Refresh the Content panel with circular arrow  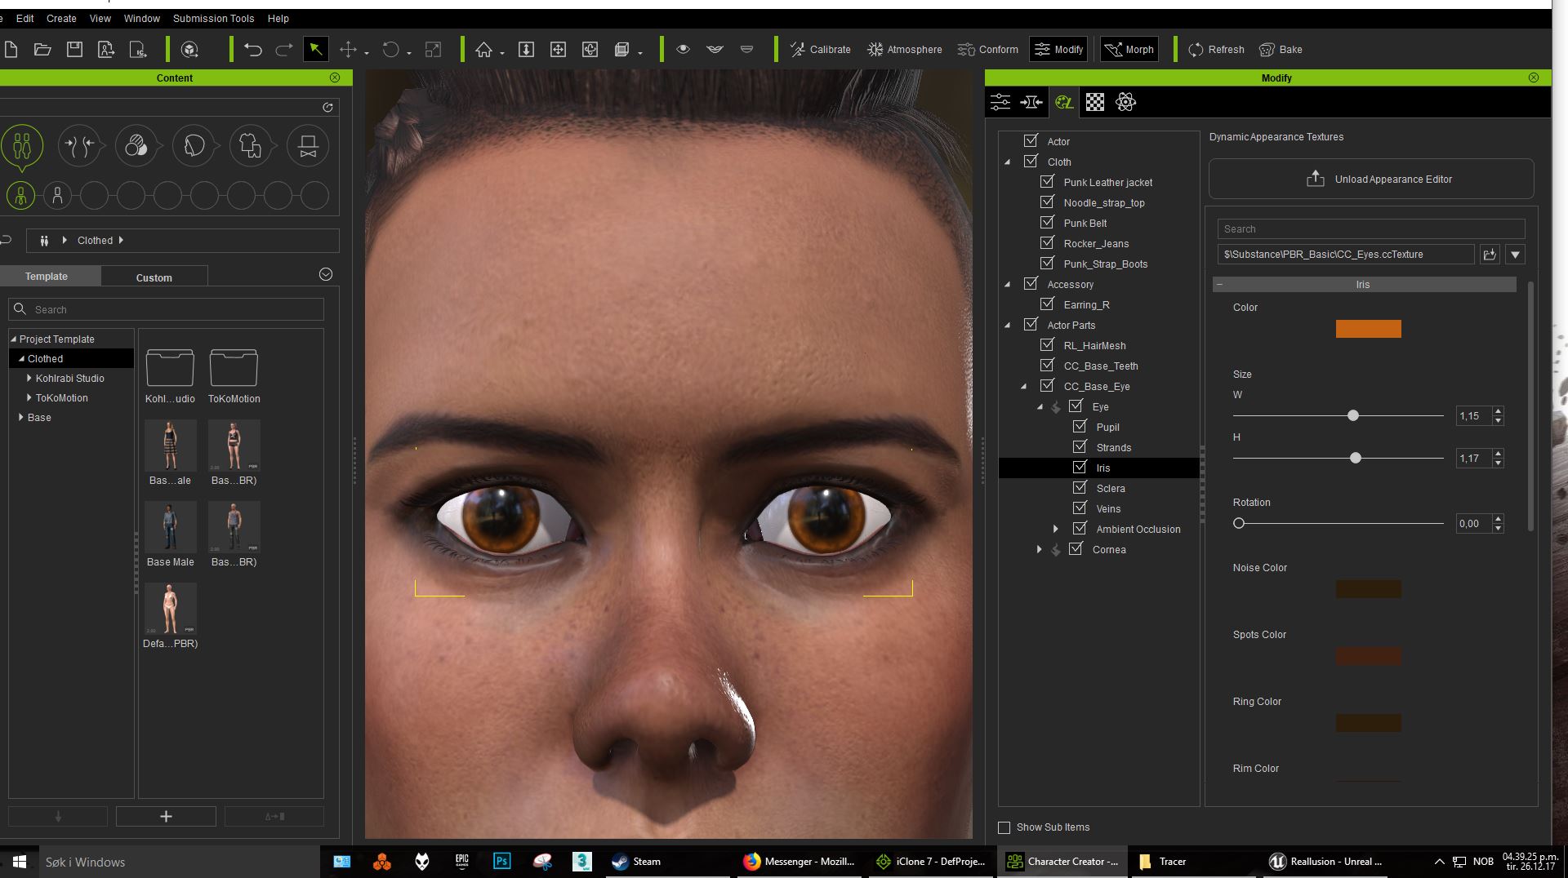click(x=327, y=108)
